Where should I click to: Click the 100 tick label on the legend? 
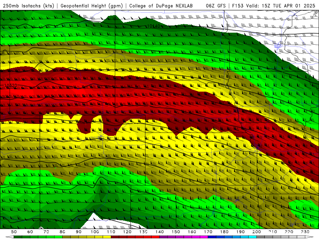pos(95,232)
